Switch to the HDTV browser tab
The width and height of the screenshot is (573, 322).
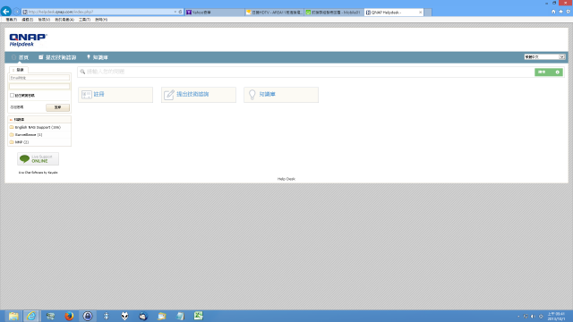(x=275, y=12)
